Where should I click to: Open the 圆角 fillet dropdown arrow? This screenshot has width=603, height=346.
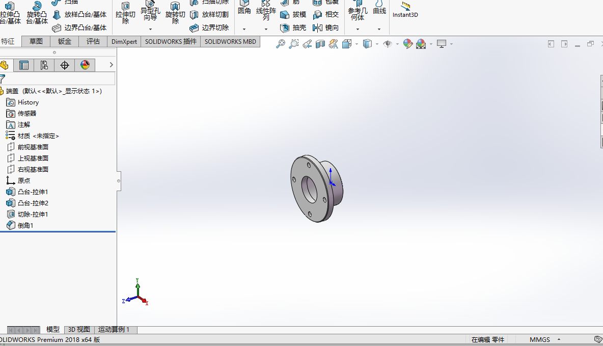[244, 29]
